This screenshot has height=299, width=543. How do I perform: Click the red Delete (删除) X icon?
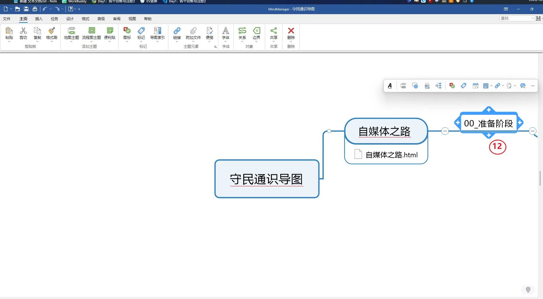pyautogui.click(x=291, y=31)
